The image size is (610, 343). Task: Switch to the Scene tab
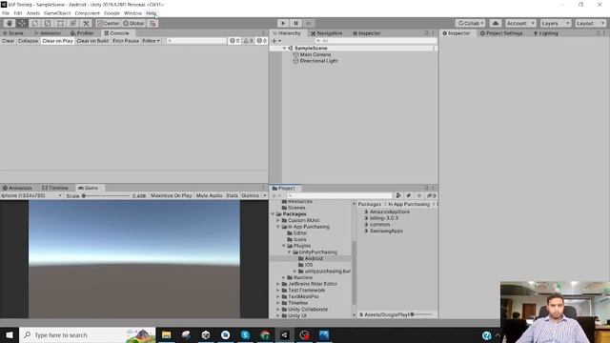click(x=13, y=33)
